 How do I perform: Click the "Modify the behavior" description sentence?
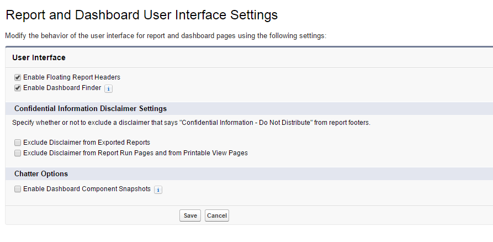pyautogui.click(x=166, y=35)
